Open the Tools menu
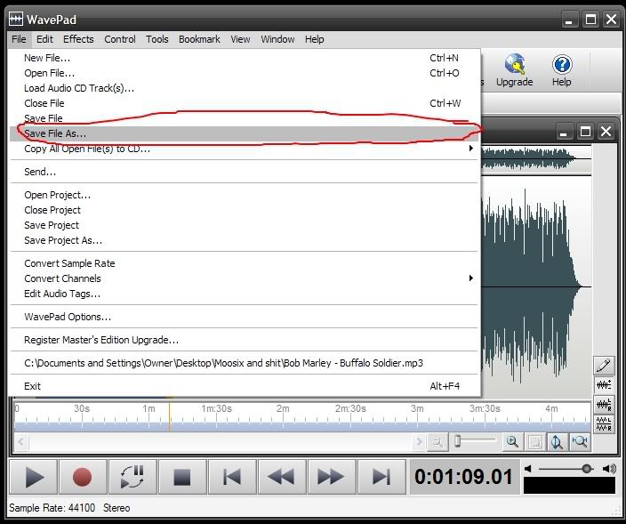Image resolution: width=626 pixels, height=524 pixels. point(156,39)
